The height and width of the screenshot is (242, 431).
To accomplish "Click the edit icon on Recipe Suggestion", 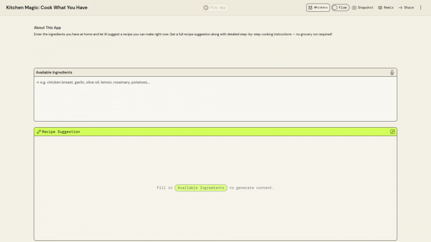I will (x=392, y=132).
